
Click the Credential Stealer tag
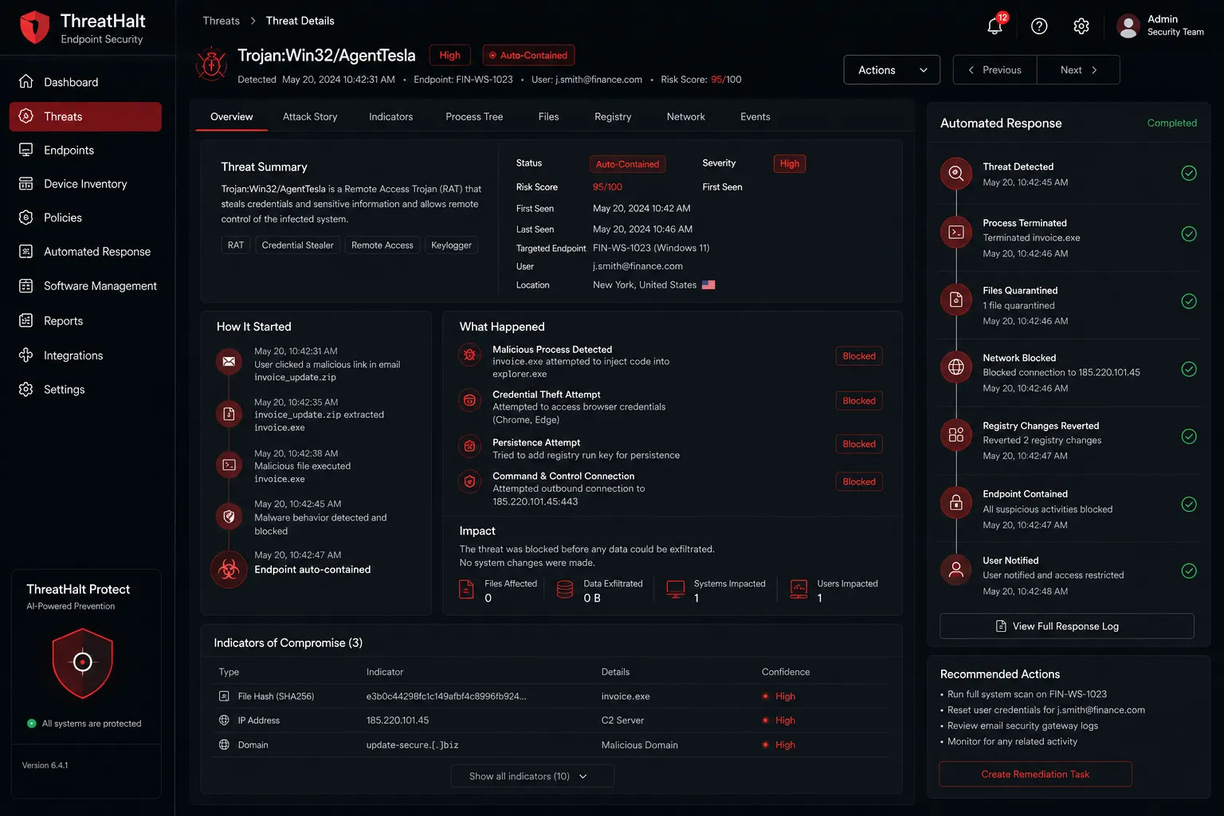click(x=297, y=245)
